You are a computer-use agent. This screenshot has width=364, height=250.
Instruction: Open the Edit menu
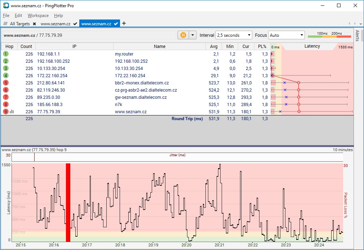[x=18, y=16]
